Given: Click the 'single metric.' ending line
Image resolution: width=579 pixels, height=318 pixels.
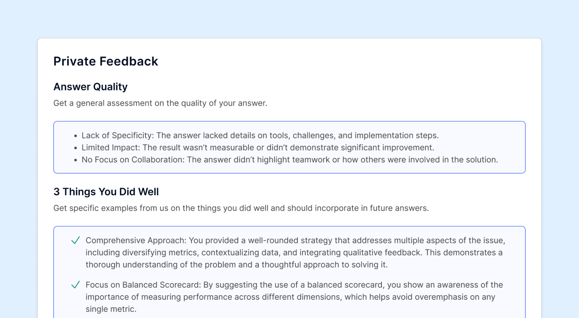Looking at the screenshot, I should coord(111,309).
